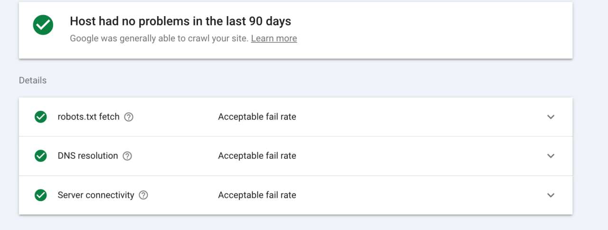Click the DNS resolution green check icon

pos(41,156)
